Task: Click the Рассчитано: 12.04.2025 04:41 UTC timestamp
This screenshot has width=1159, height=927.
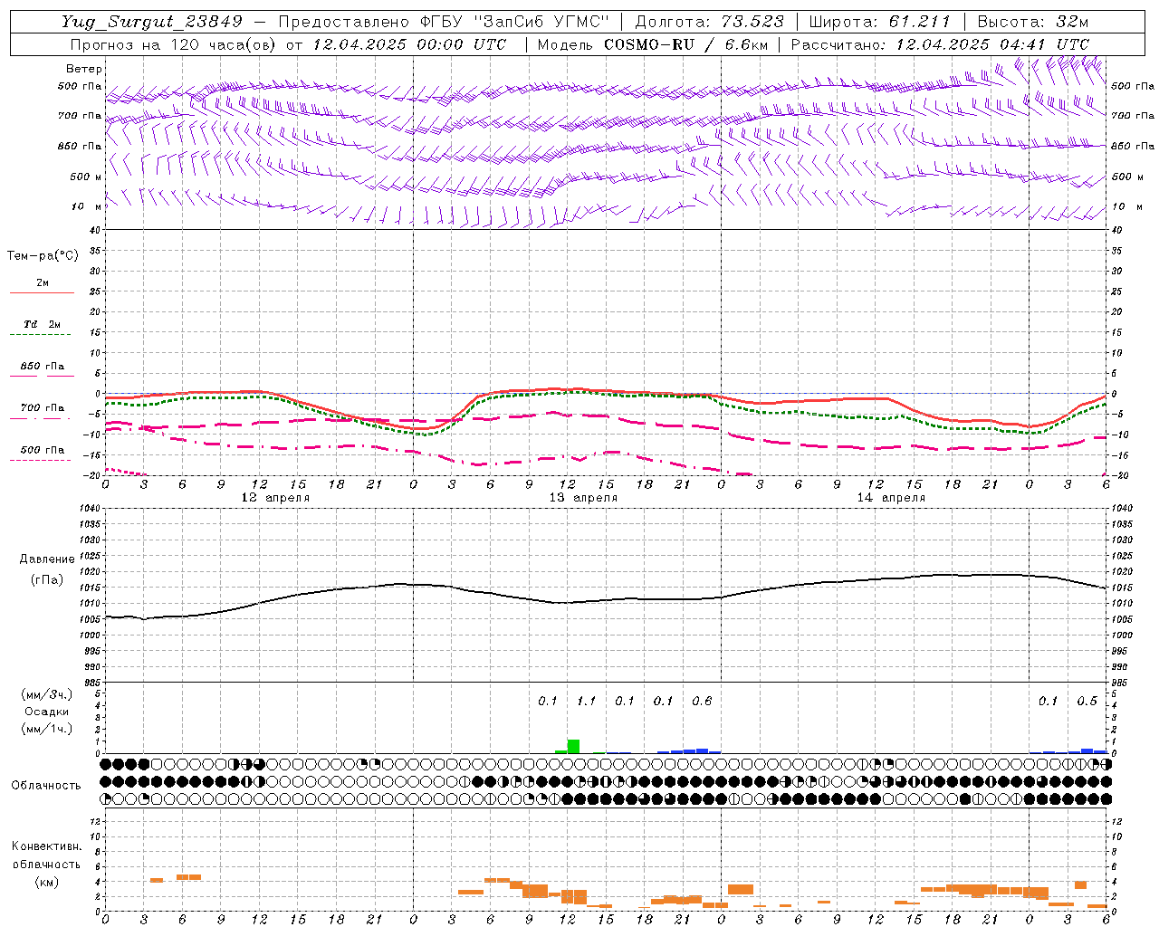Action: (x=940, y=43)
